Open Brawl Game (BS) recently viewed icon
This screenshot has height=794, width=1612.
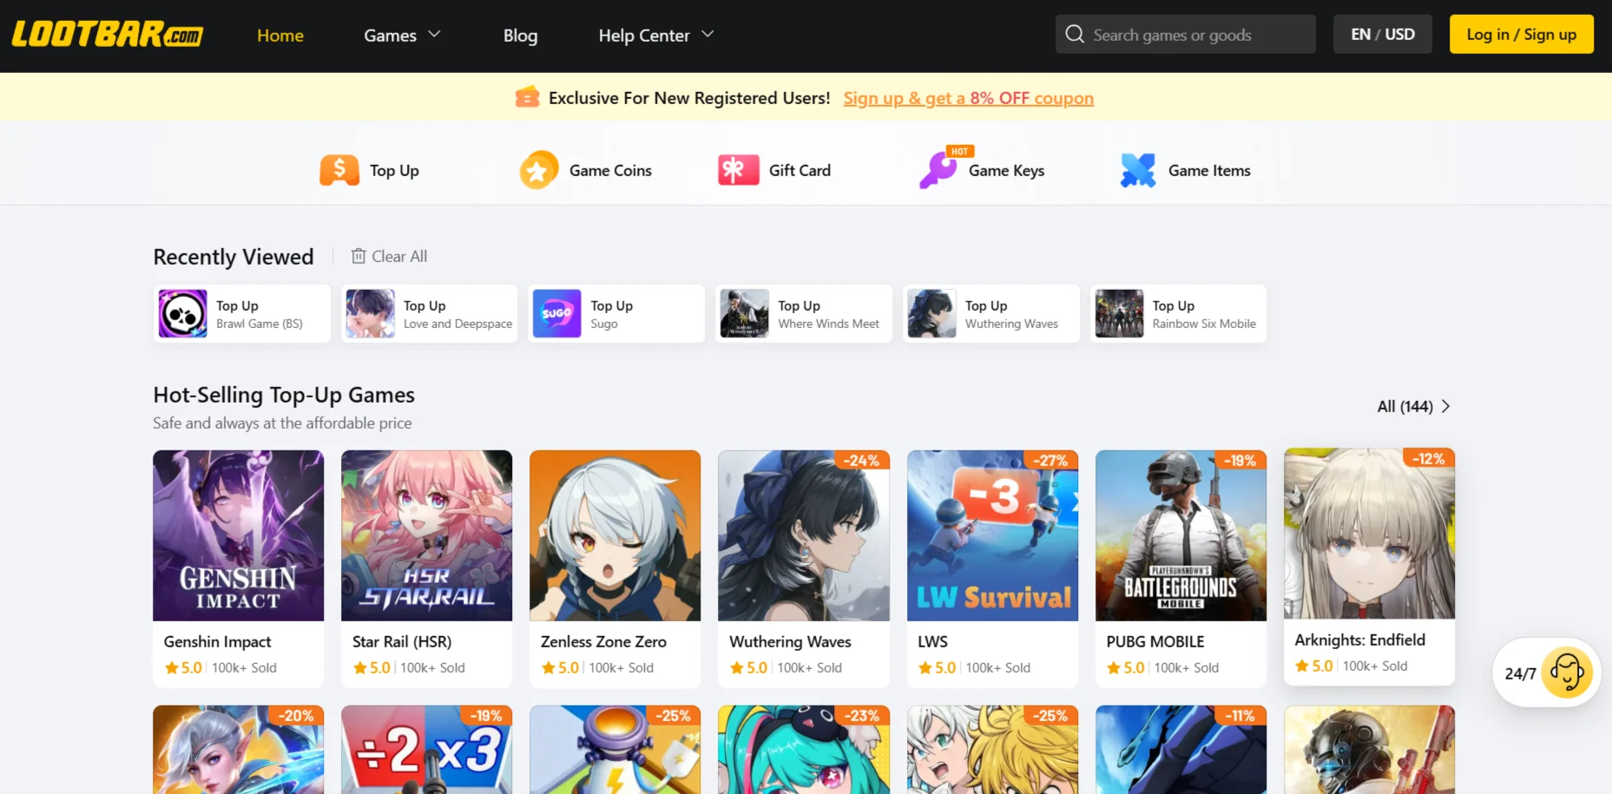coord(182,313)
